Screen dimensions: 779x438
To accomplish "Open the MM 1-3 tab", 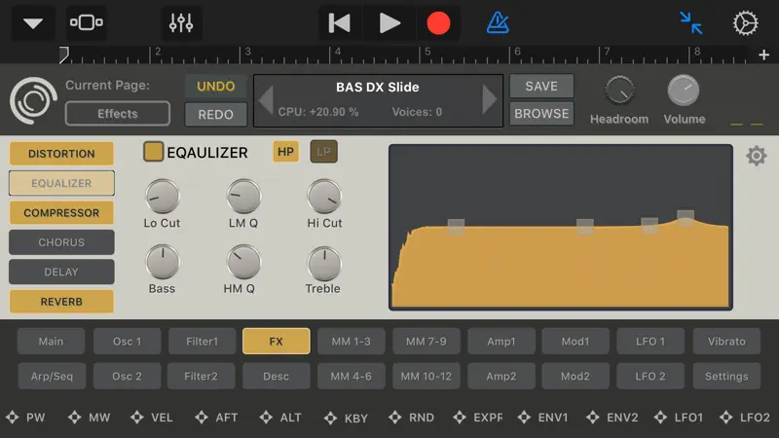I will [352, 342].
